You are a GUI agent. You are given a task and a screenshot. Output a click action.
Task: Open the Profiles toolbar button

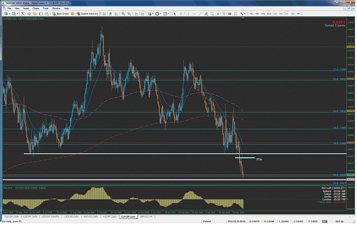click(15, 14)
